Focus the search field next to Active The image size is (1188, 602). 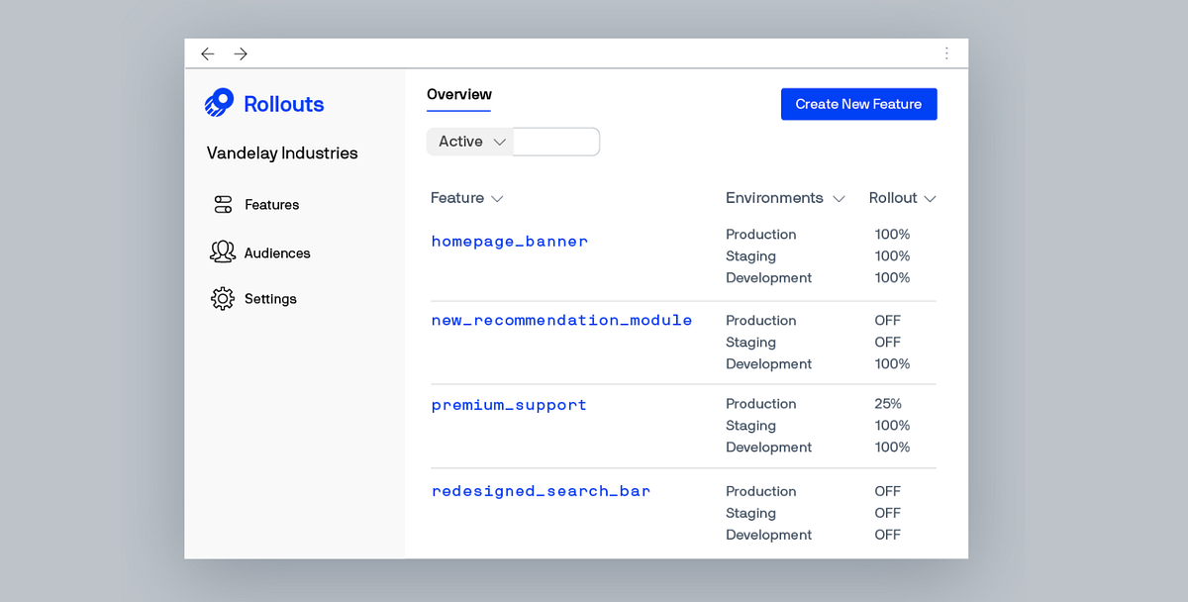556,142
